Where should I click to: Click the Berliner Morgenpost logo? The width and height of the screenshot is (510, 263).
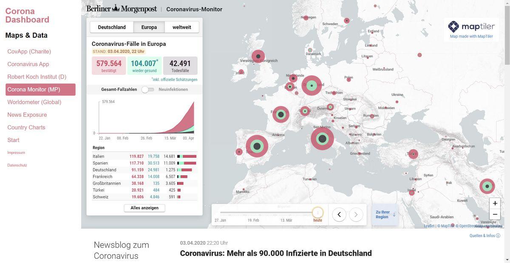tap(122, 9)
